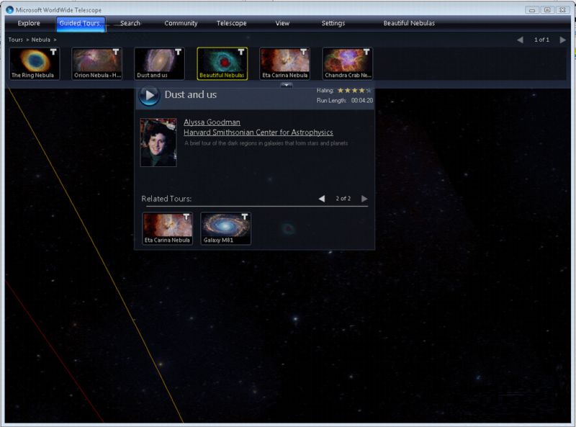Screen dimensions: 576x427
Task: Open Harvard Smithsonian Center for Astrophysics link
Action: (258, 132)
